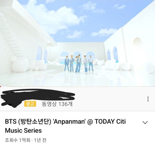Tap 'Music Series' on title's second line
The image size is (155, 146).
click(x=23, y=131)
